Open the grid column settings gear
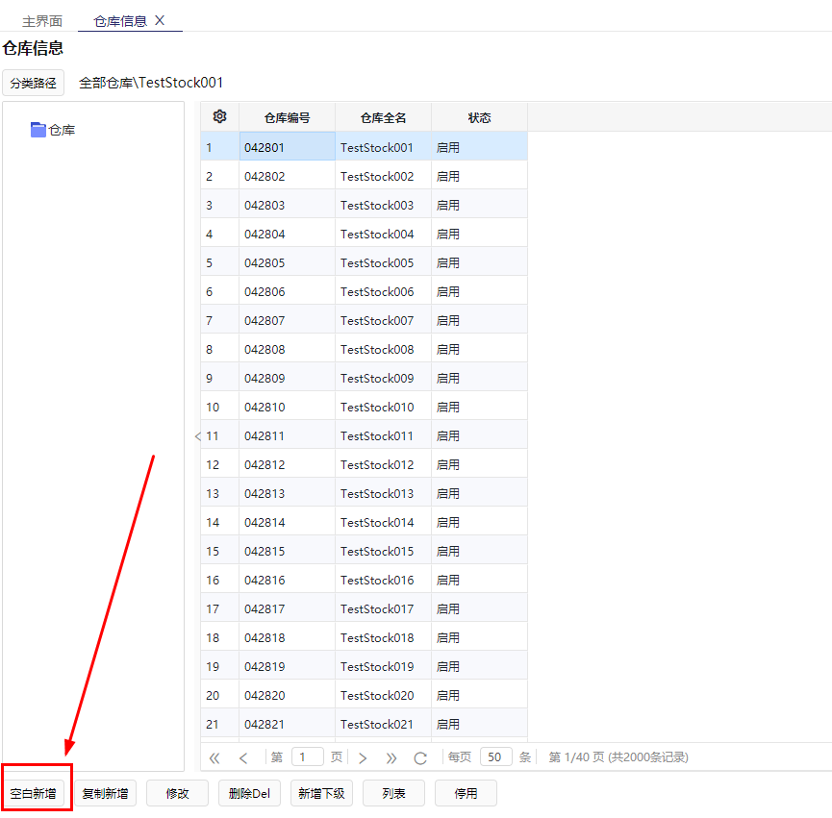 tap(219, 116)
